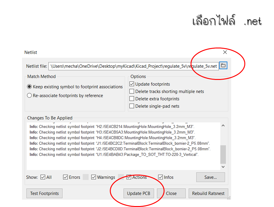This screenshot has height=207, width=274.
Task: Select Re-associate footprints by reference
Action: pyautogui.click(x=65, y=96)
